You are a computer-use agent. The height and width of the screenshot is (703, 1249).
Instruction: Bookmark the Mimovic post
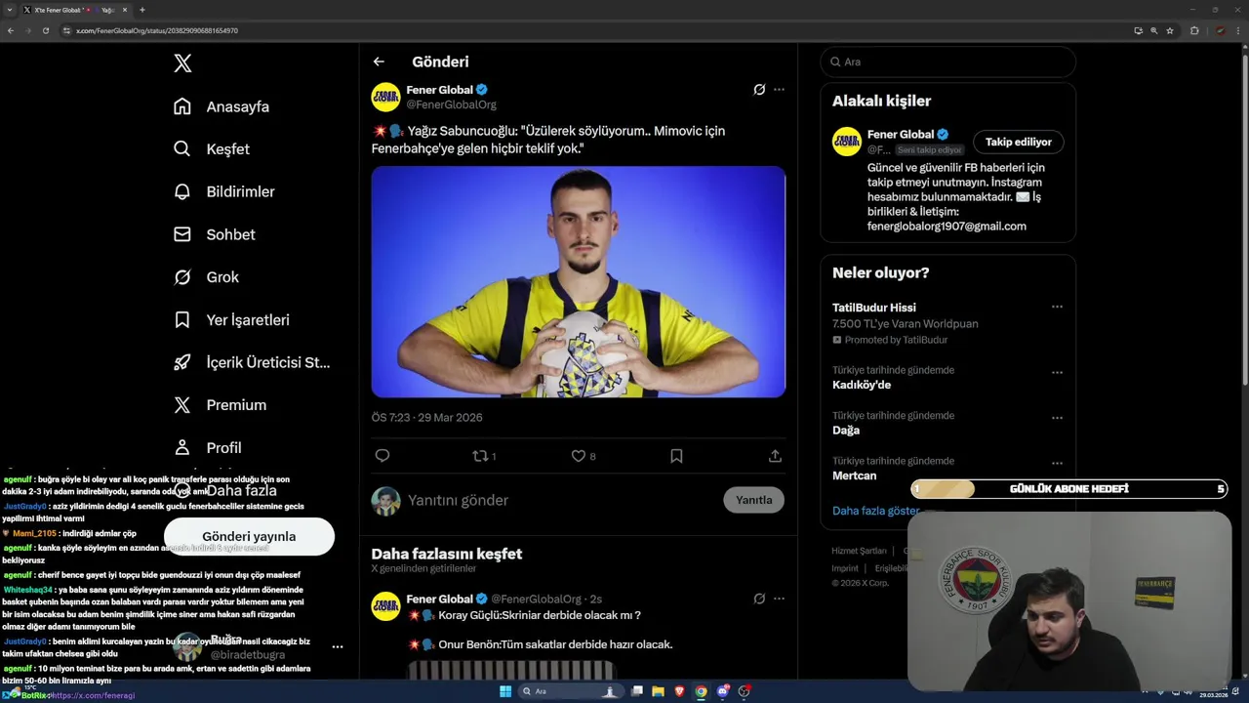(676, 456)
